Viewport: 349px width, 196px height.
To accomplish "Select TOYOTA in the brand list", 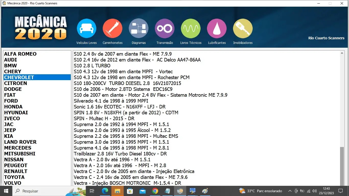I will pyautogui.click(x=37, y=177).
